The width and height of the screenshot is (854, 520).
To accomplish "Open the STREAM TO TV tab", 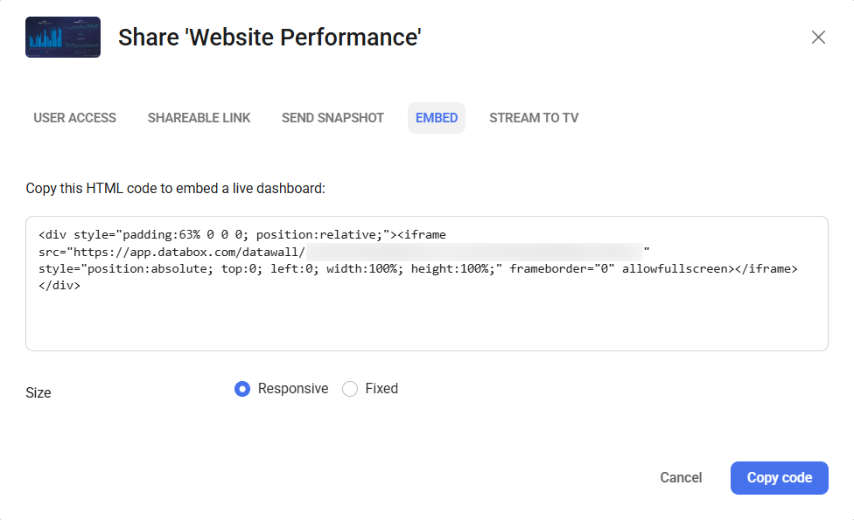I will (534, 118).
